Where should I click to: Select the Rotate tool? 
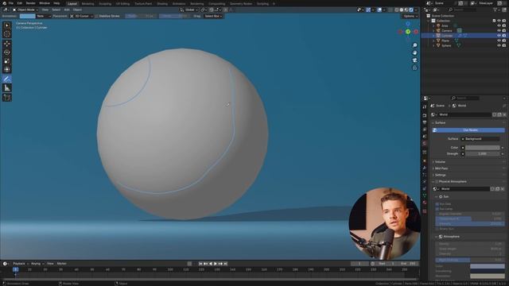coord(7,52)
